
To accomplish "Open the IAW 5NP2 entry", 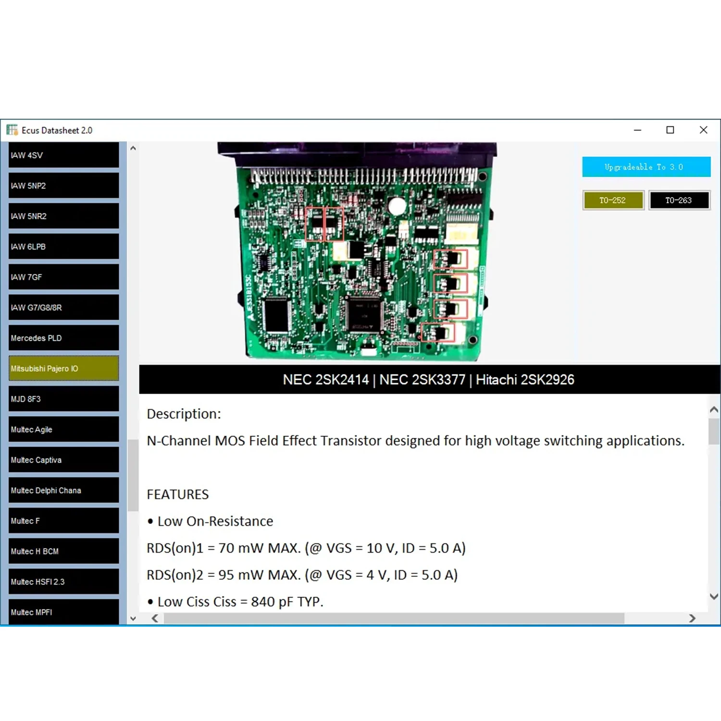I will click(x=63, y=186).
